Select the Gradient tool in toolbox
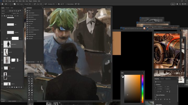The height and width of the screenshot is (105, 188). [x=29, y=90]
